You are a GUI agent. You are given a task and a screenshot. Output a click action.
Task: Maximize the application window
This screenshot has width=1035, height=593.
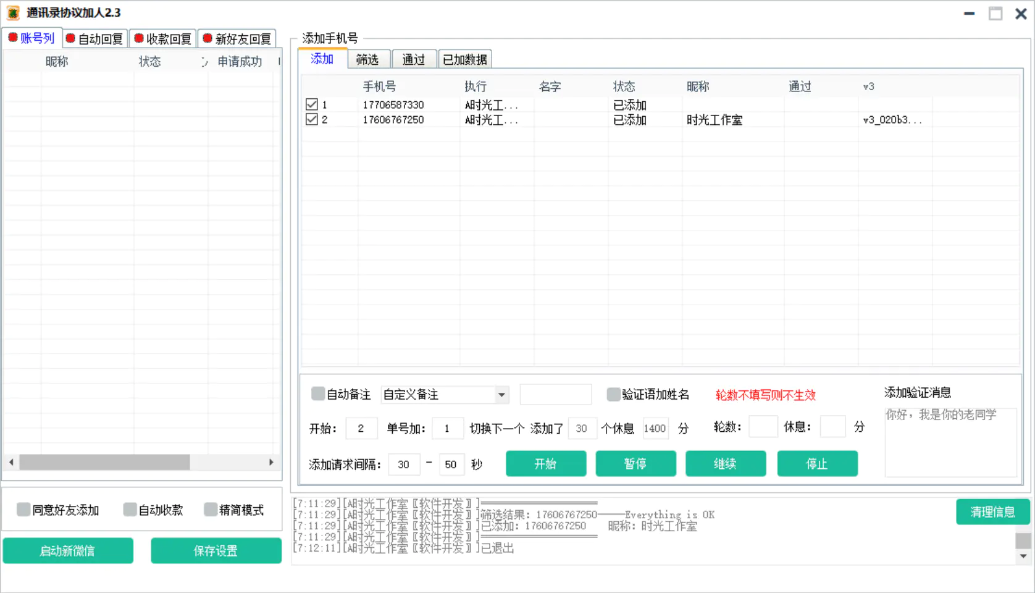995,14
